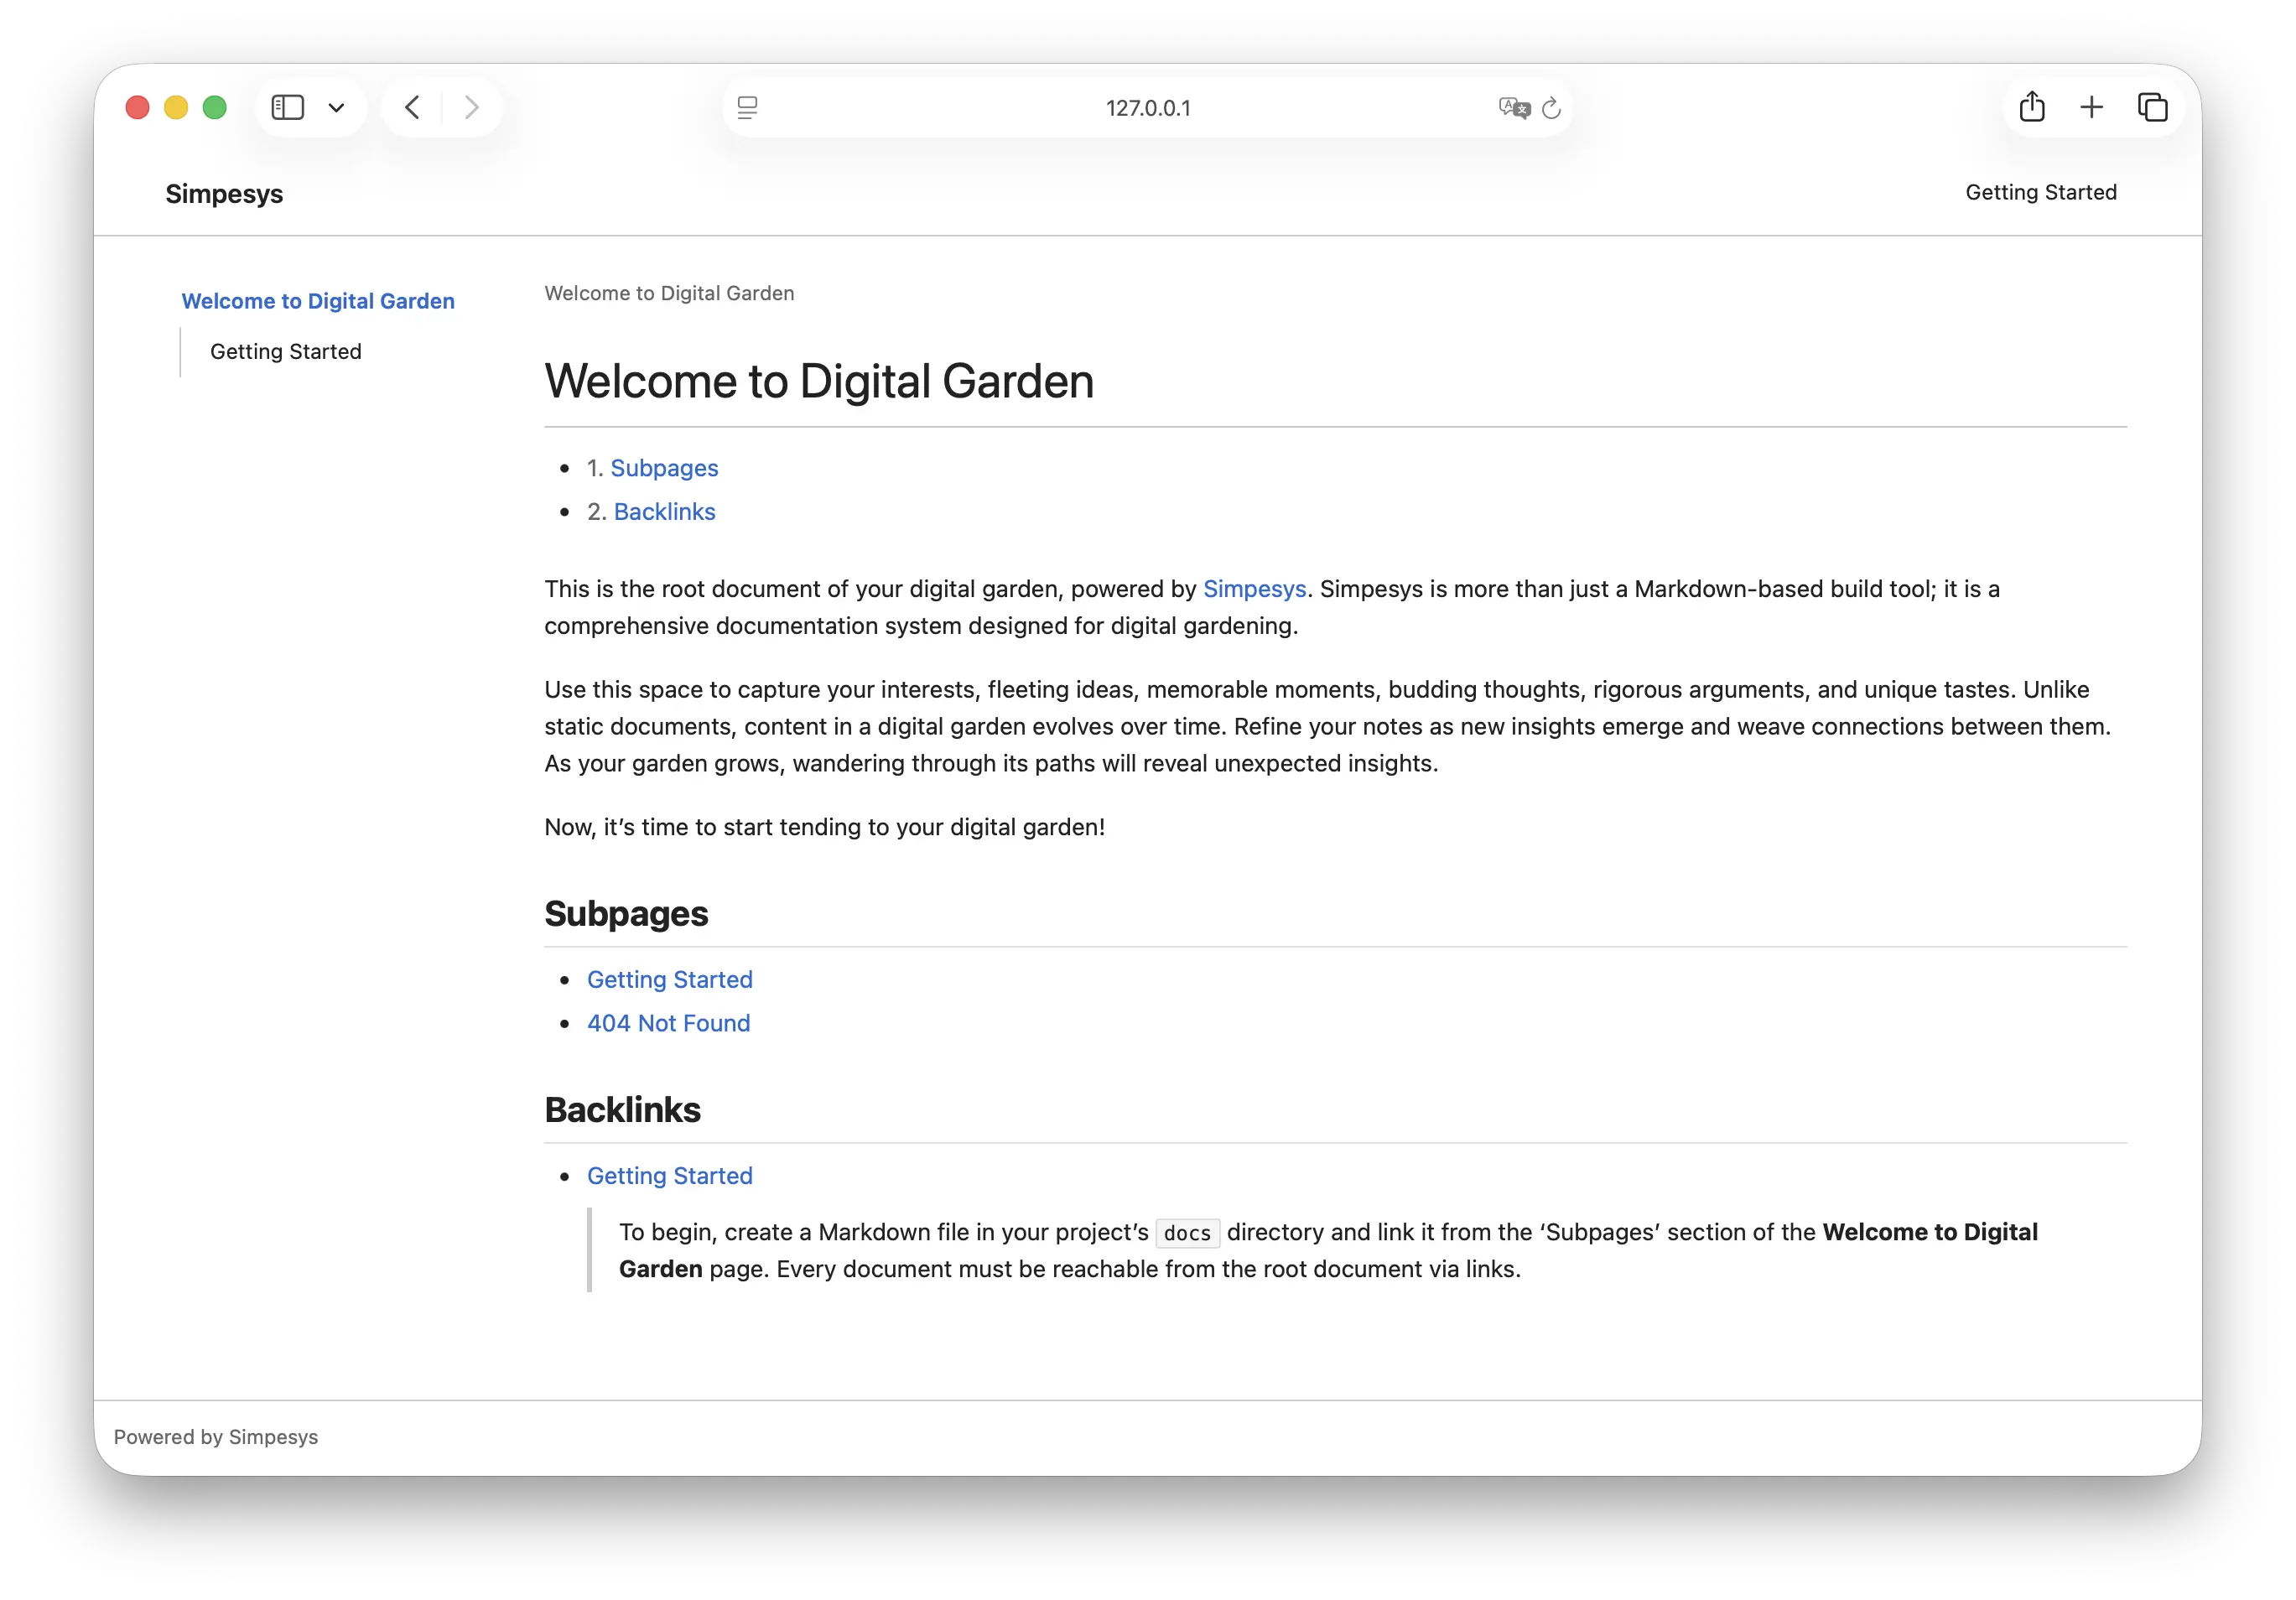Image resolution: width=2296 pixels, height=1600 pixels.
Task: Open the numbered Backlinks link
Action: (x=664, y=511)
